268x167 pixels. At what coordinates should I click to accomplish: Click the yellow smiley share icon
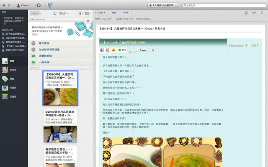[x=113, y=50]
